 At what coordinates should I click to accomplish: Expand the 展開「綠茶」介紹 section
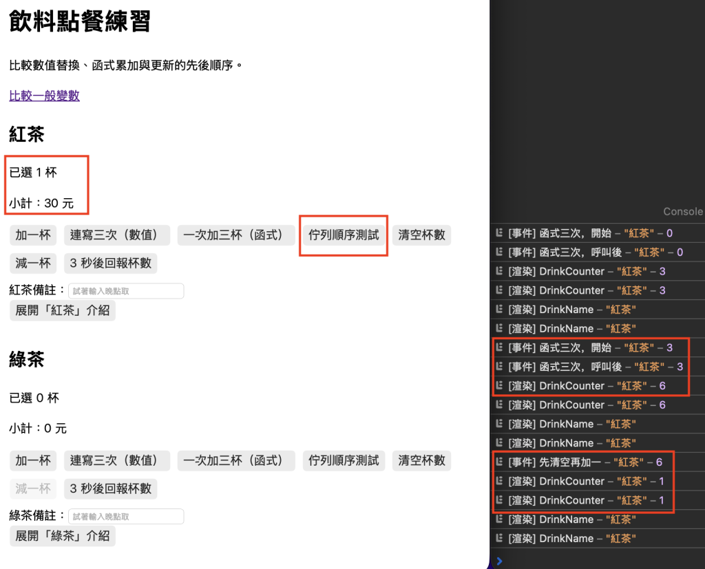pos(63,536)
